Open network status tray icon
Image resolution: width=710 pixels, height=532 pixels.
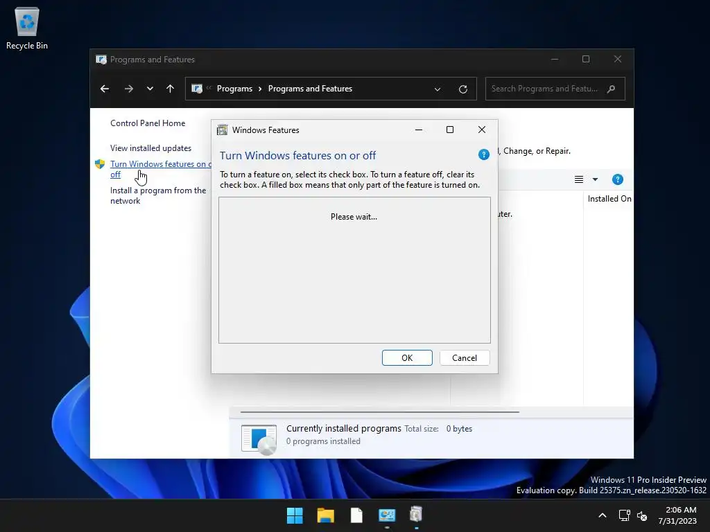point(624,515)
